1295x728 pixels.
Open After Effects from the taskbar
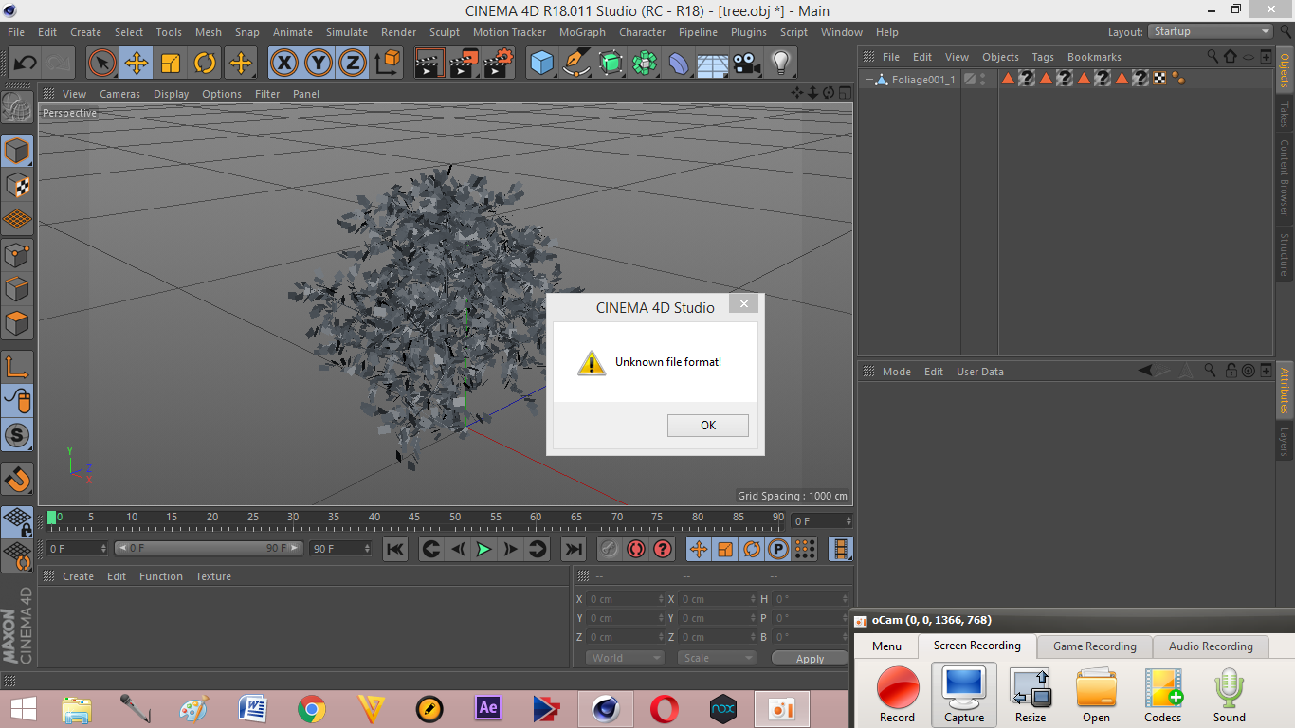488,708
